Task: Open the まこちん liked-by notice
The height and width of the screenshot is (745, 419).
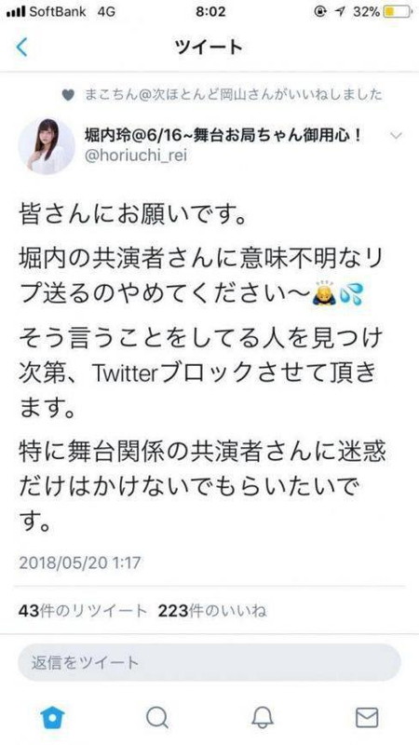Action: point(234,95)
